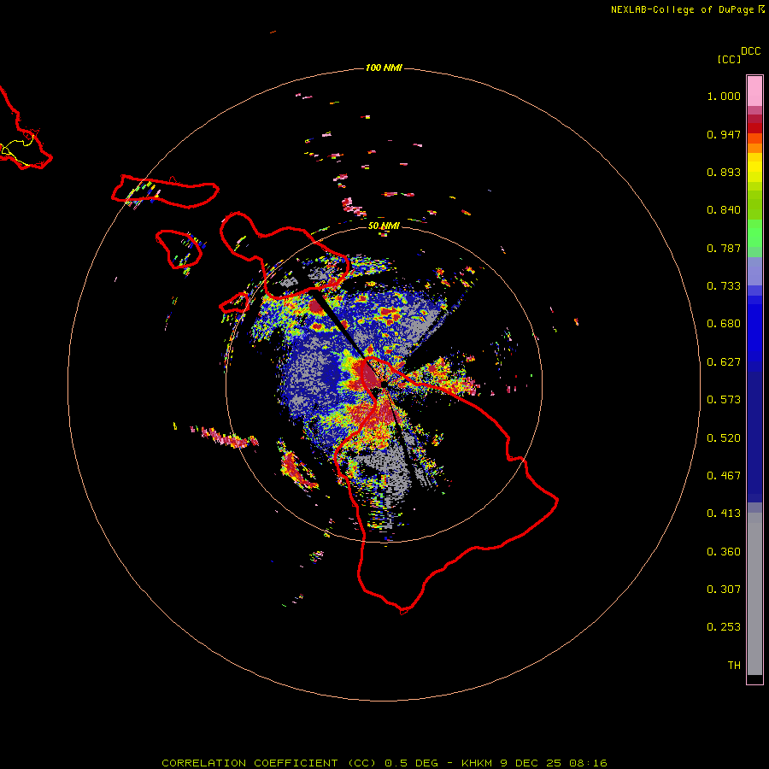Click the 0.413 color scale label
The image size is (769, 769).
tap(724, 514)
